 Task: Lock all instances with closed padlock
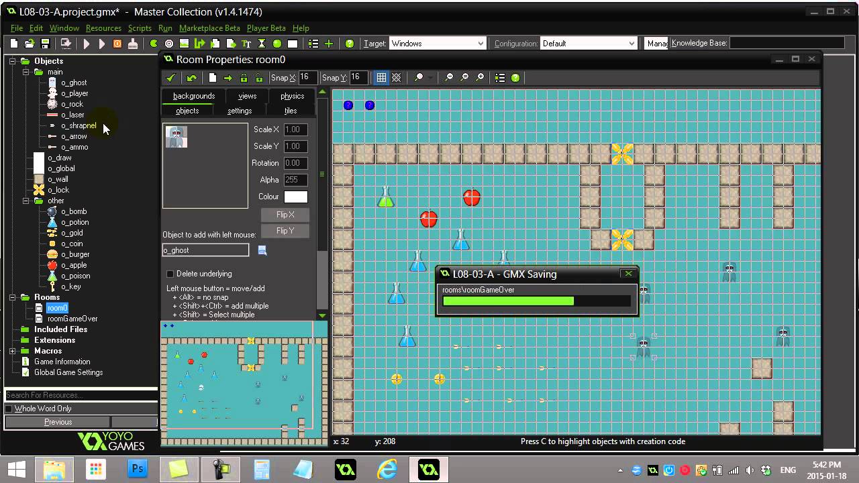point(244,78)
